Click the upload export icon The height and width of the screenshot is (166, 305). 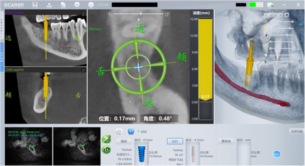pyautogui.click(x=49, y=5)
